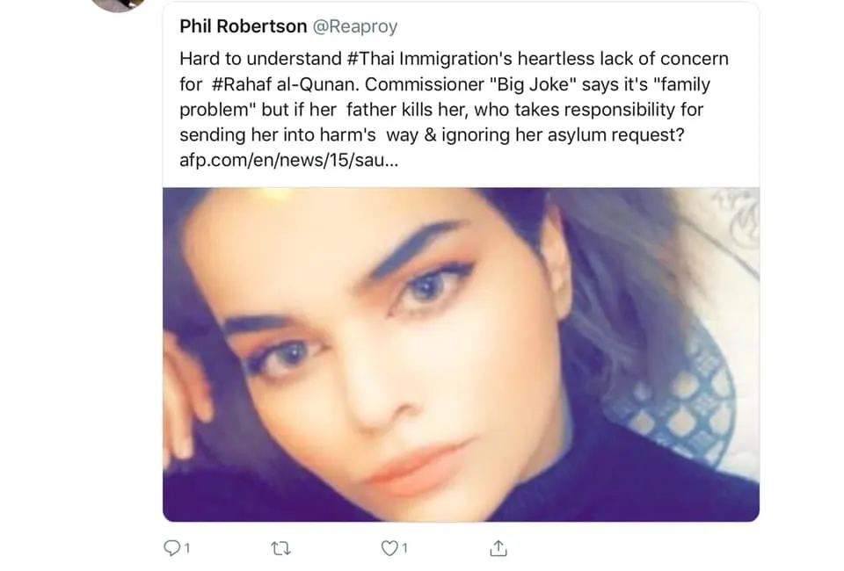Reply to the tweet via speech bubble icon
This screenshot has height=571, width=844.
pyautogui.click(x=171, y=548)
